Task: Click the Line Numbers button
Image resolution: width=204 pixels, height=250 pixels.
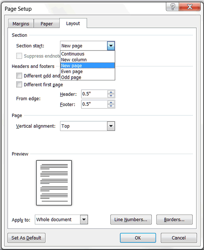Action: click(131, 220)
